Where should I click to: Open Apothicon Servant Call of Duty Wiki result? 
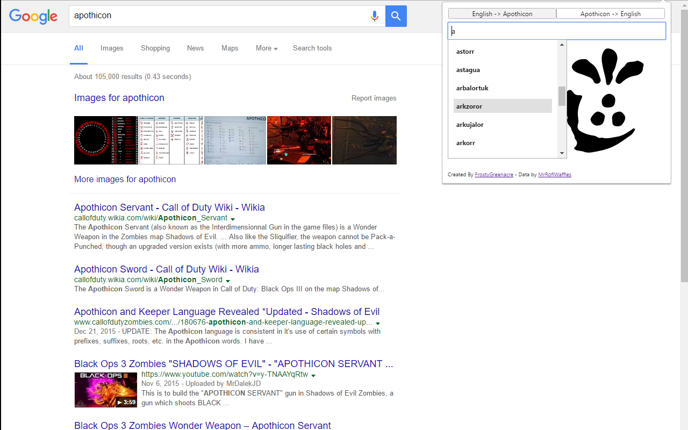click(169, 207)
